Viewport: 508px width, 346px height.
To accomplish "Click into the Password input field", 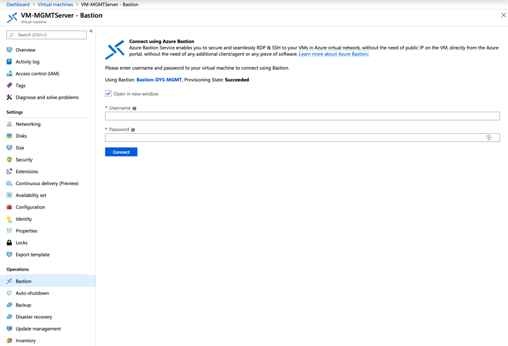I will (302, 138).
